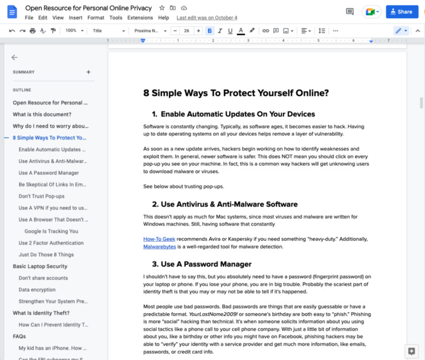Increase font size with plus button
This screenshot has width=425, height=360.
[199, 31]
